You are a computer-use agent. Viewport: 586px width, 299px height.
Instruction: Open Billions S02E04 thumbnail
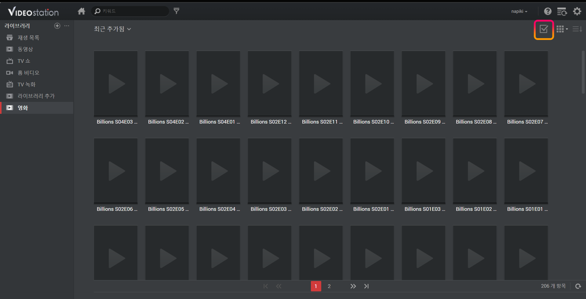[x=218, y=171]
